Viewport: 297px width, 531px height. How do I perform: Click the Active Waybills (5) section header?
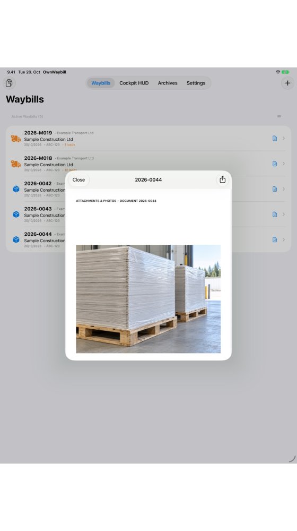point(27,116)
